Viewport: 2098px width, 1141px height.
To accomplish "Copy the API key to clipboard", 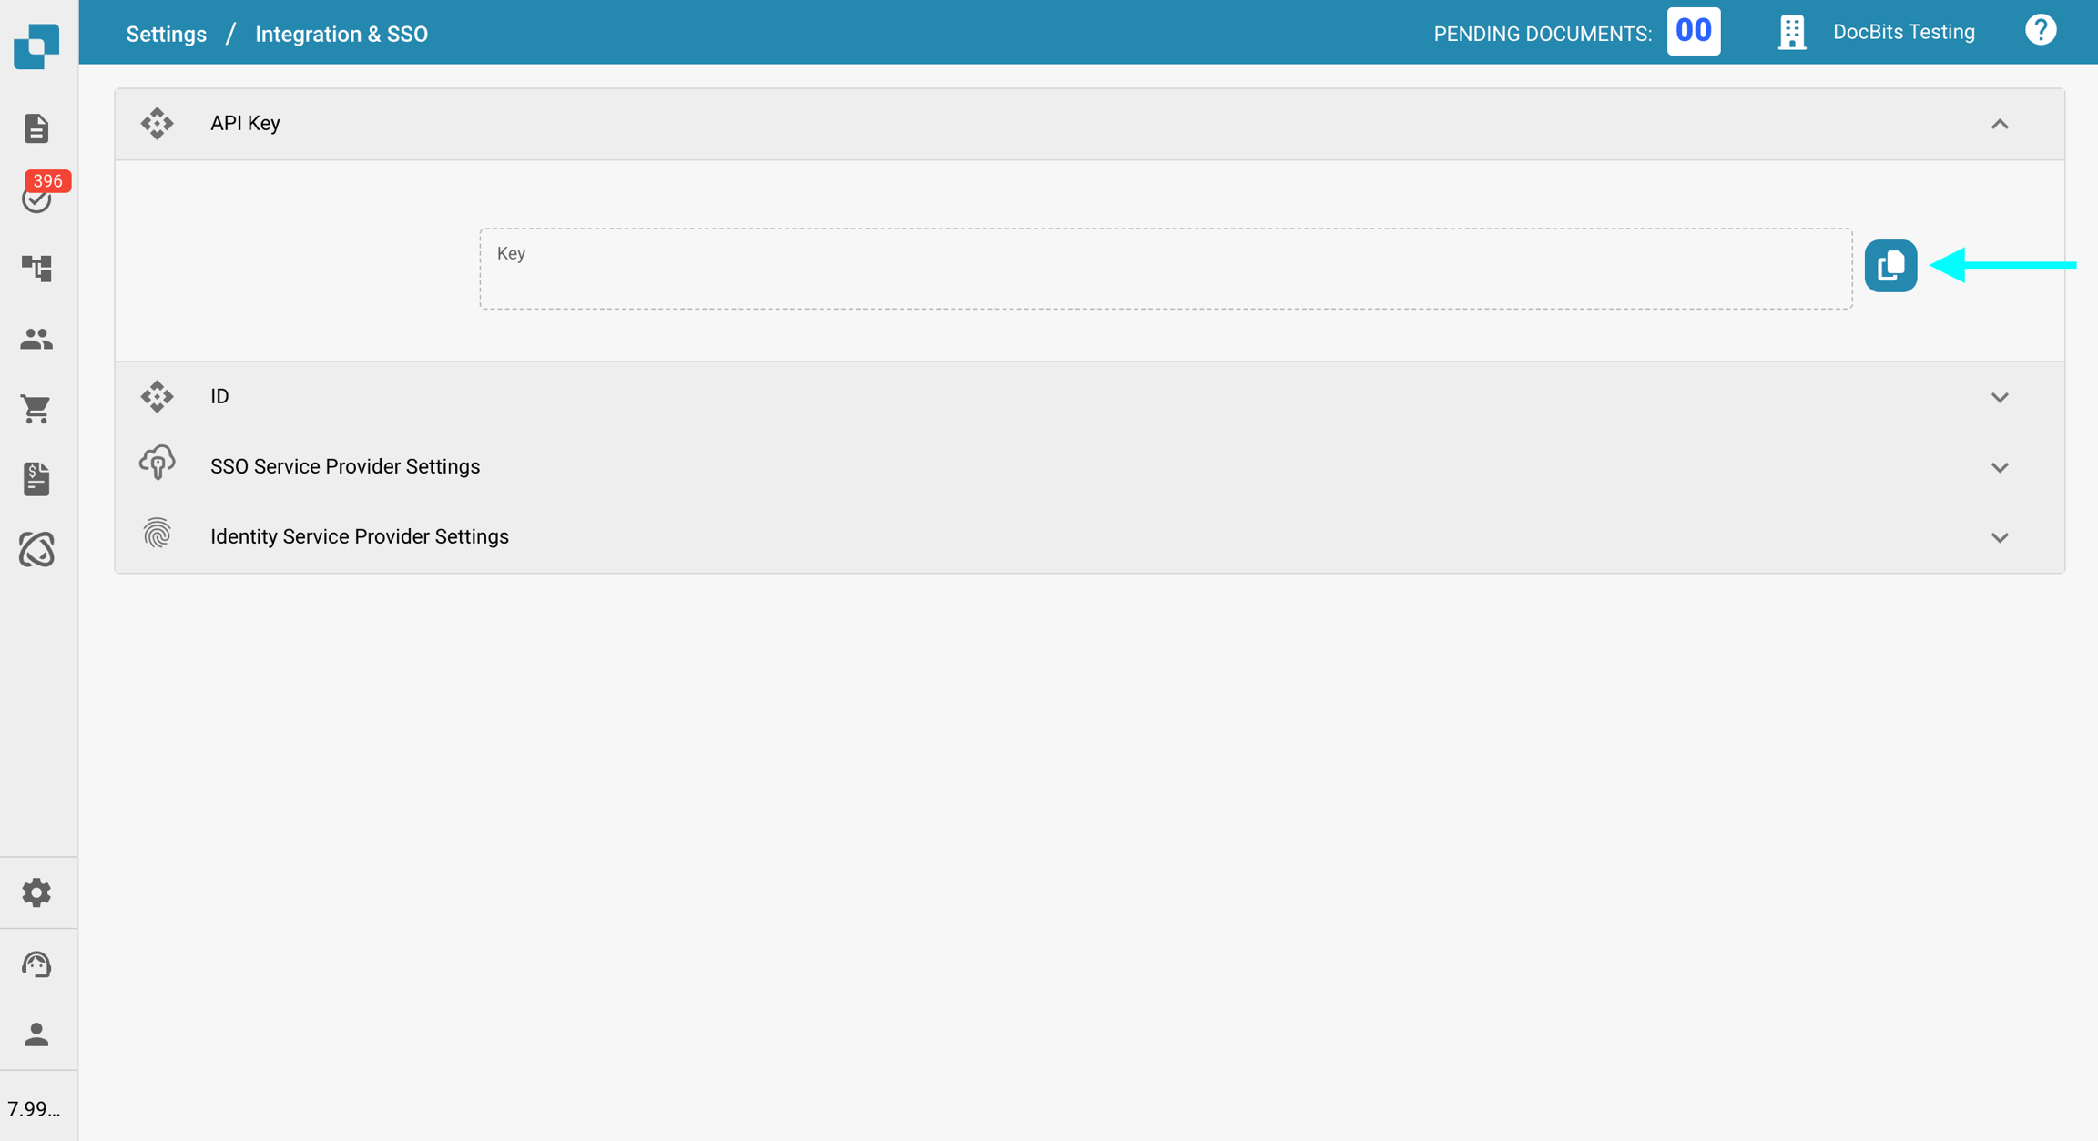I will pyautogui.click(x=1889, y=266).
